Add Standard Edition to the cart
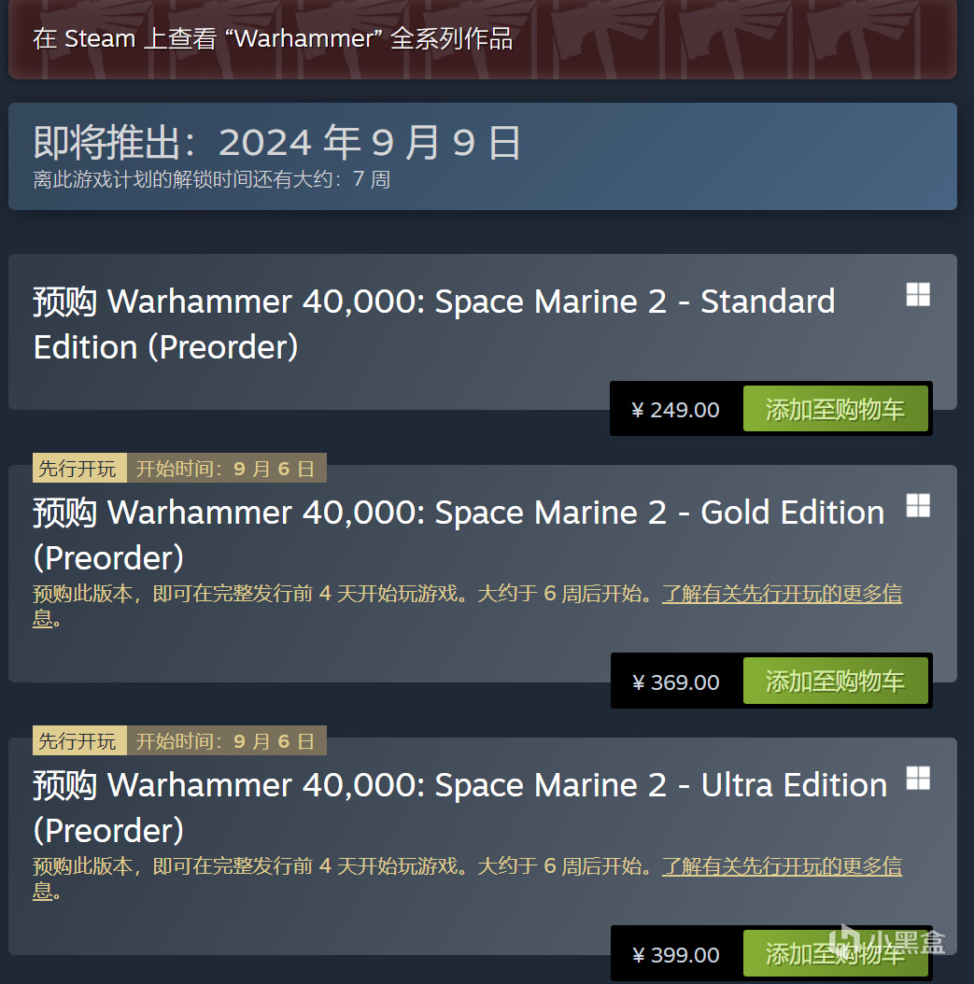974x984 pixels. coord(835,409)
